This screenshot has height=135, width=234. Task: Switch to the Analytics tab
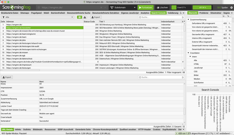click(145, 13)
